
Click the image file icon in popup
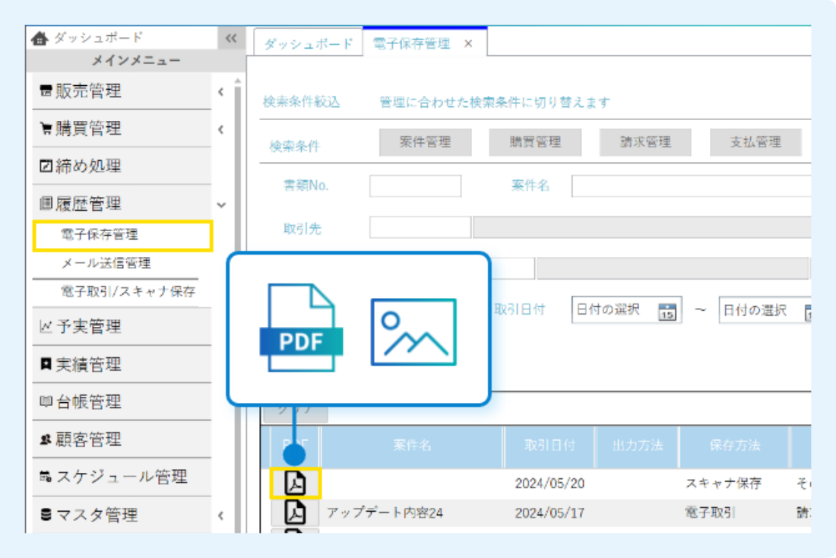coord(413,332)
